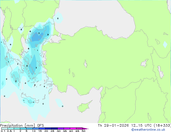Pick the 10–15 mm blue legend swatch

coord(36,128)
